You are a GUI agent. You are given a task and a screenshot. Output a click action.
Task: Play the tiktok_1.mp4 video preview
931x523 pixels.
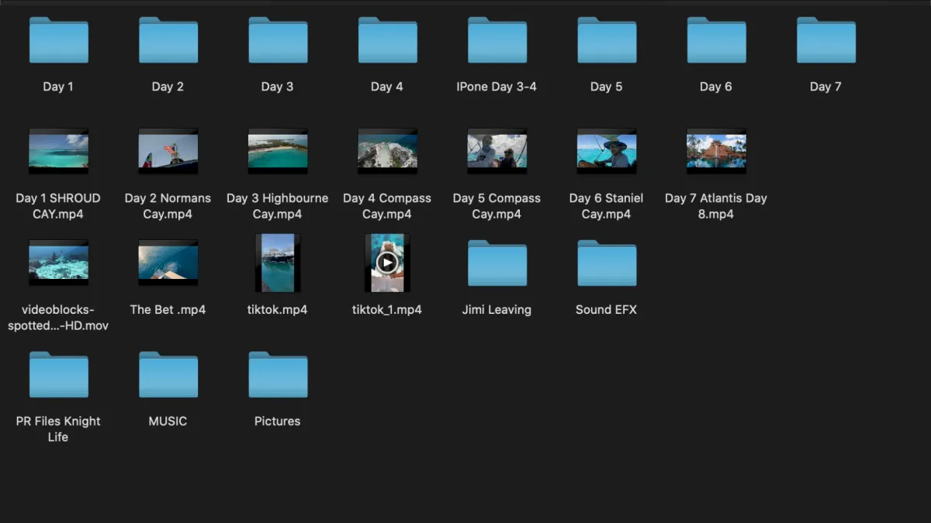click(x=386, y=263)
